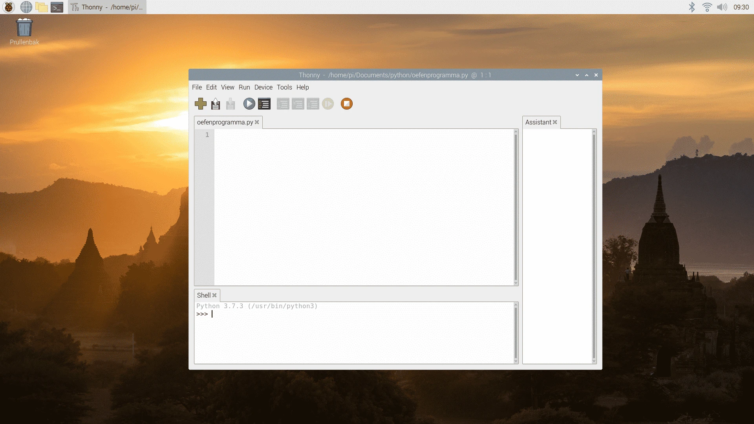Open the Run menu
This screenshot has width=754, height=424.
244,87
